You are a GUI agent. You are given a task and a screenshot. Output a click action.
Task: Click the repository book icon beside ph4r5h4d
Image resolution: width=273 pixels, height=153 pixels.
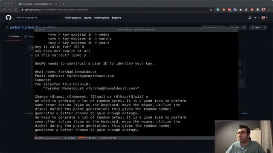[7, 27]
